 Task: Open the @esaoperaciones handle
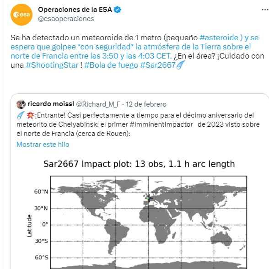66,19
